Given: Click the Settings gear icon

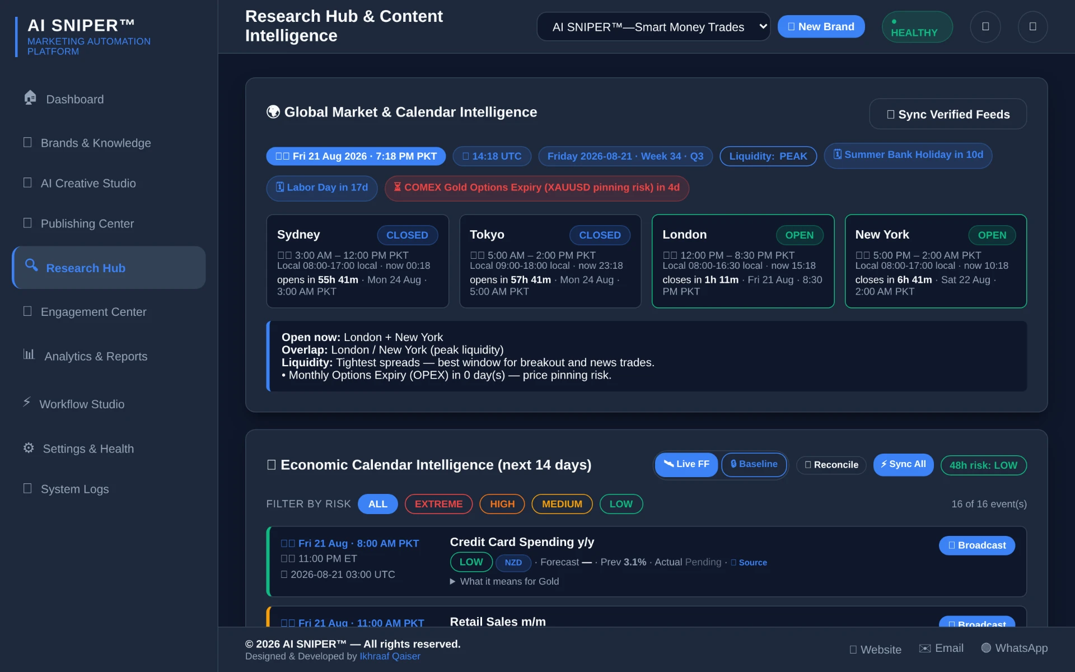Looking at the screenshot, I should 29,447.
